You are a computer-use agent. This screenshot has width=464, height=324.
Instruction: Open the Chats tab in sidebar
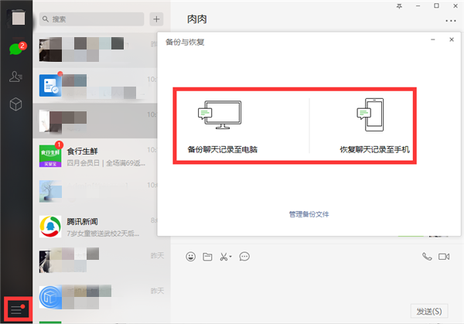click(15, 49)
